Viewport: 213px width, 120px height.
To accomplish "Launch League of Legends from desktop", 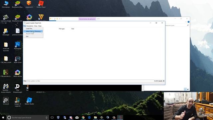I will point(18,102).
